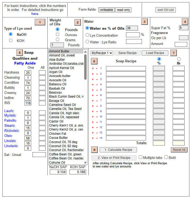Image resolution: width=191 pixels, height=199 pixels.
Task: Click the Ricinoleic fatty acid link
Action: [12, 131]
